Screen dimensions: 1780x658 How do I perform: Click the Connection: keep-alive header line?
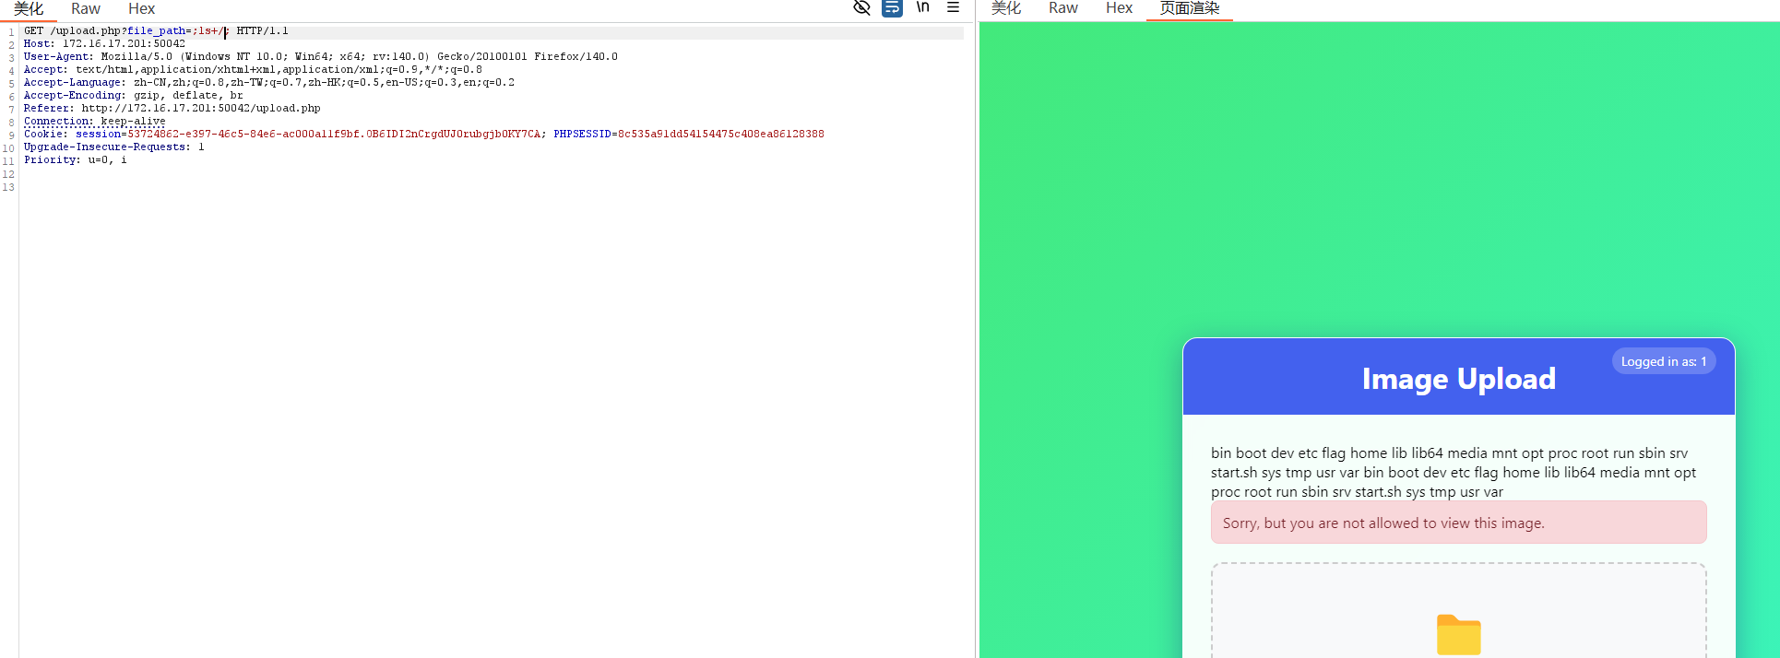[95, 122]
